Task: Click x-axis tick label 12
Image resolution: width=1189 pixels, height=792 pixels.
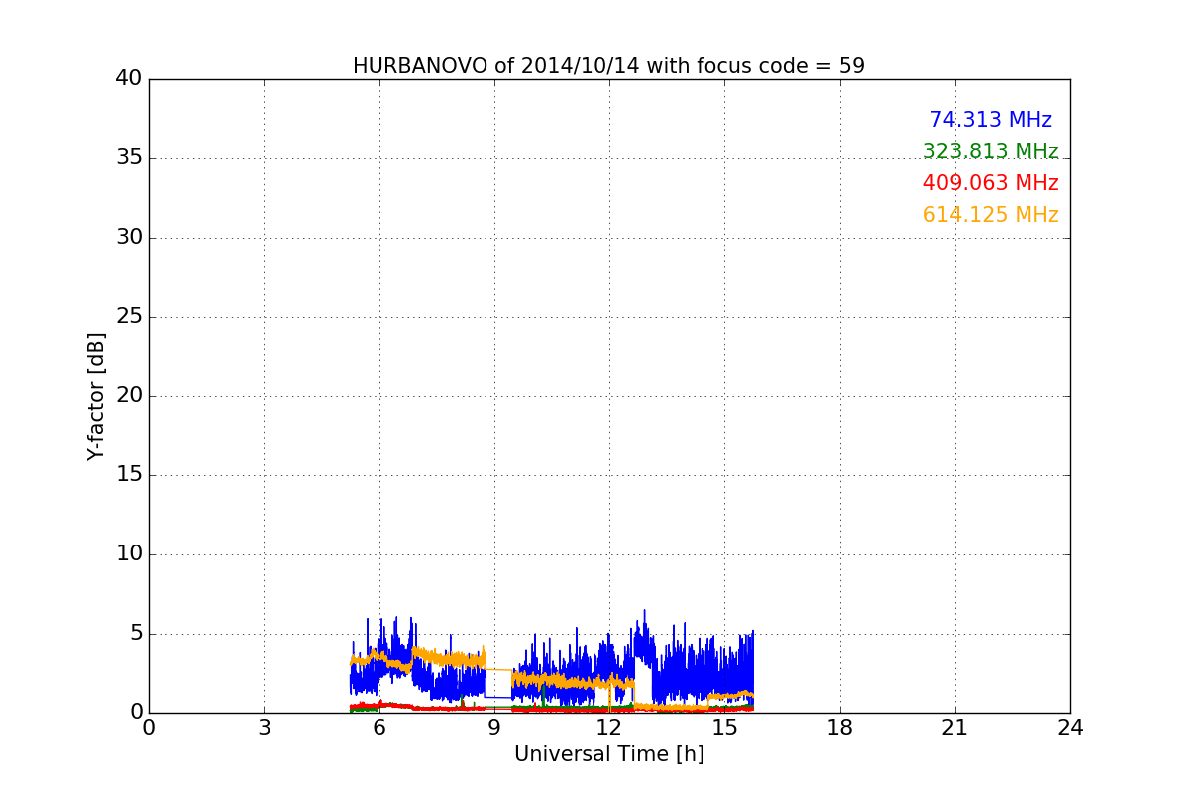Action: pyautogui.click(x=609, y=728)
